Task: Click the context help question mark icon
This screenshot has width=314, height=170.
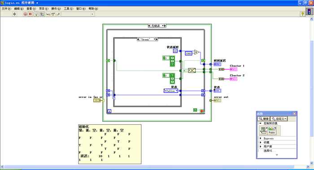Action: pyautogui.click(x=302, y=14)
